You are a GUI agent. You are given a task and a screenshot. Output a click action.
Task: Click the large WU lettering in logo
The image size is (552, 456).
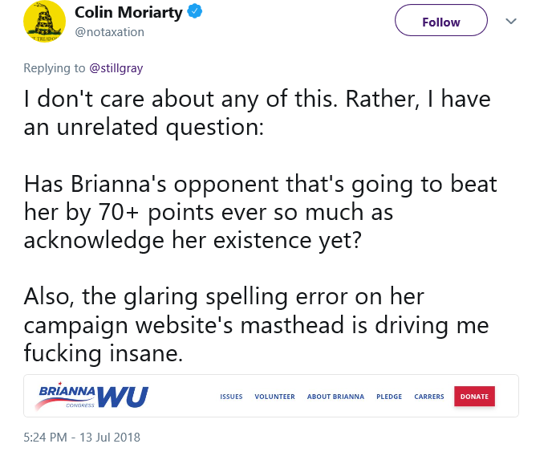click(x=123, y=397)
